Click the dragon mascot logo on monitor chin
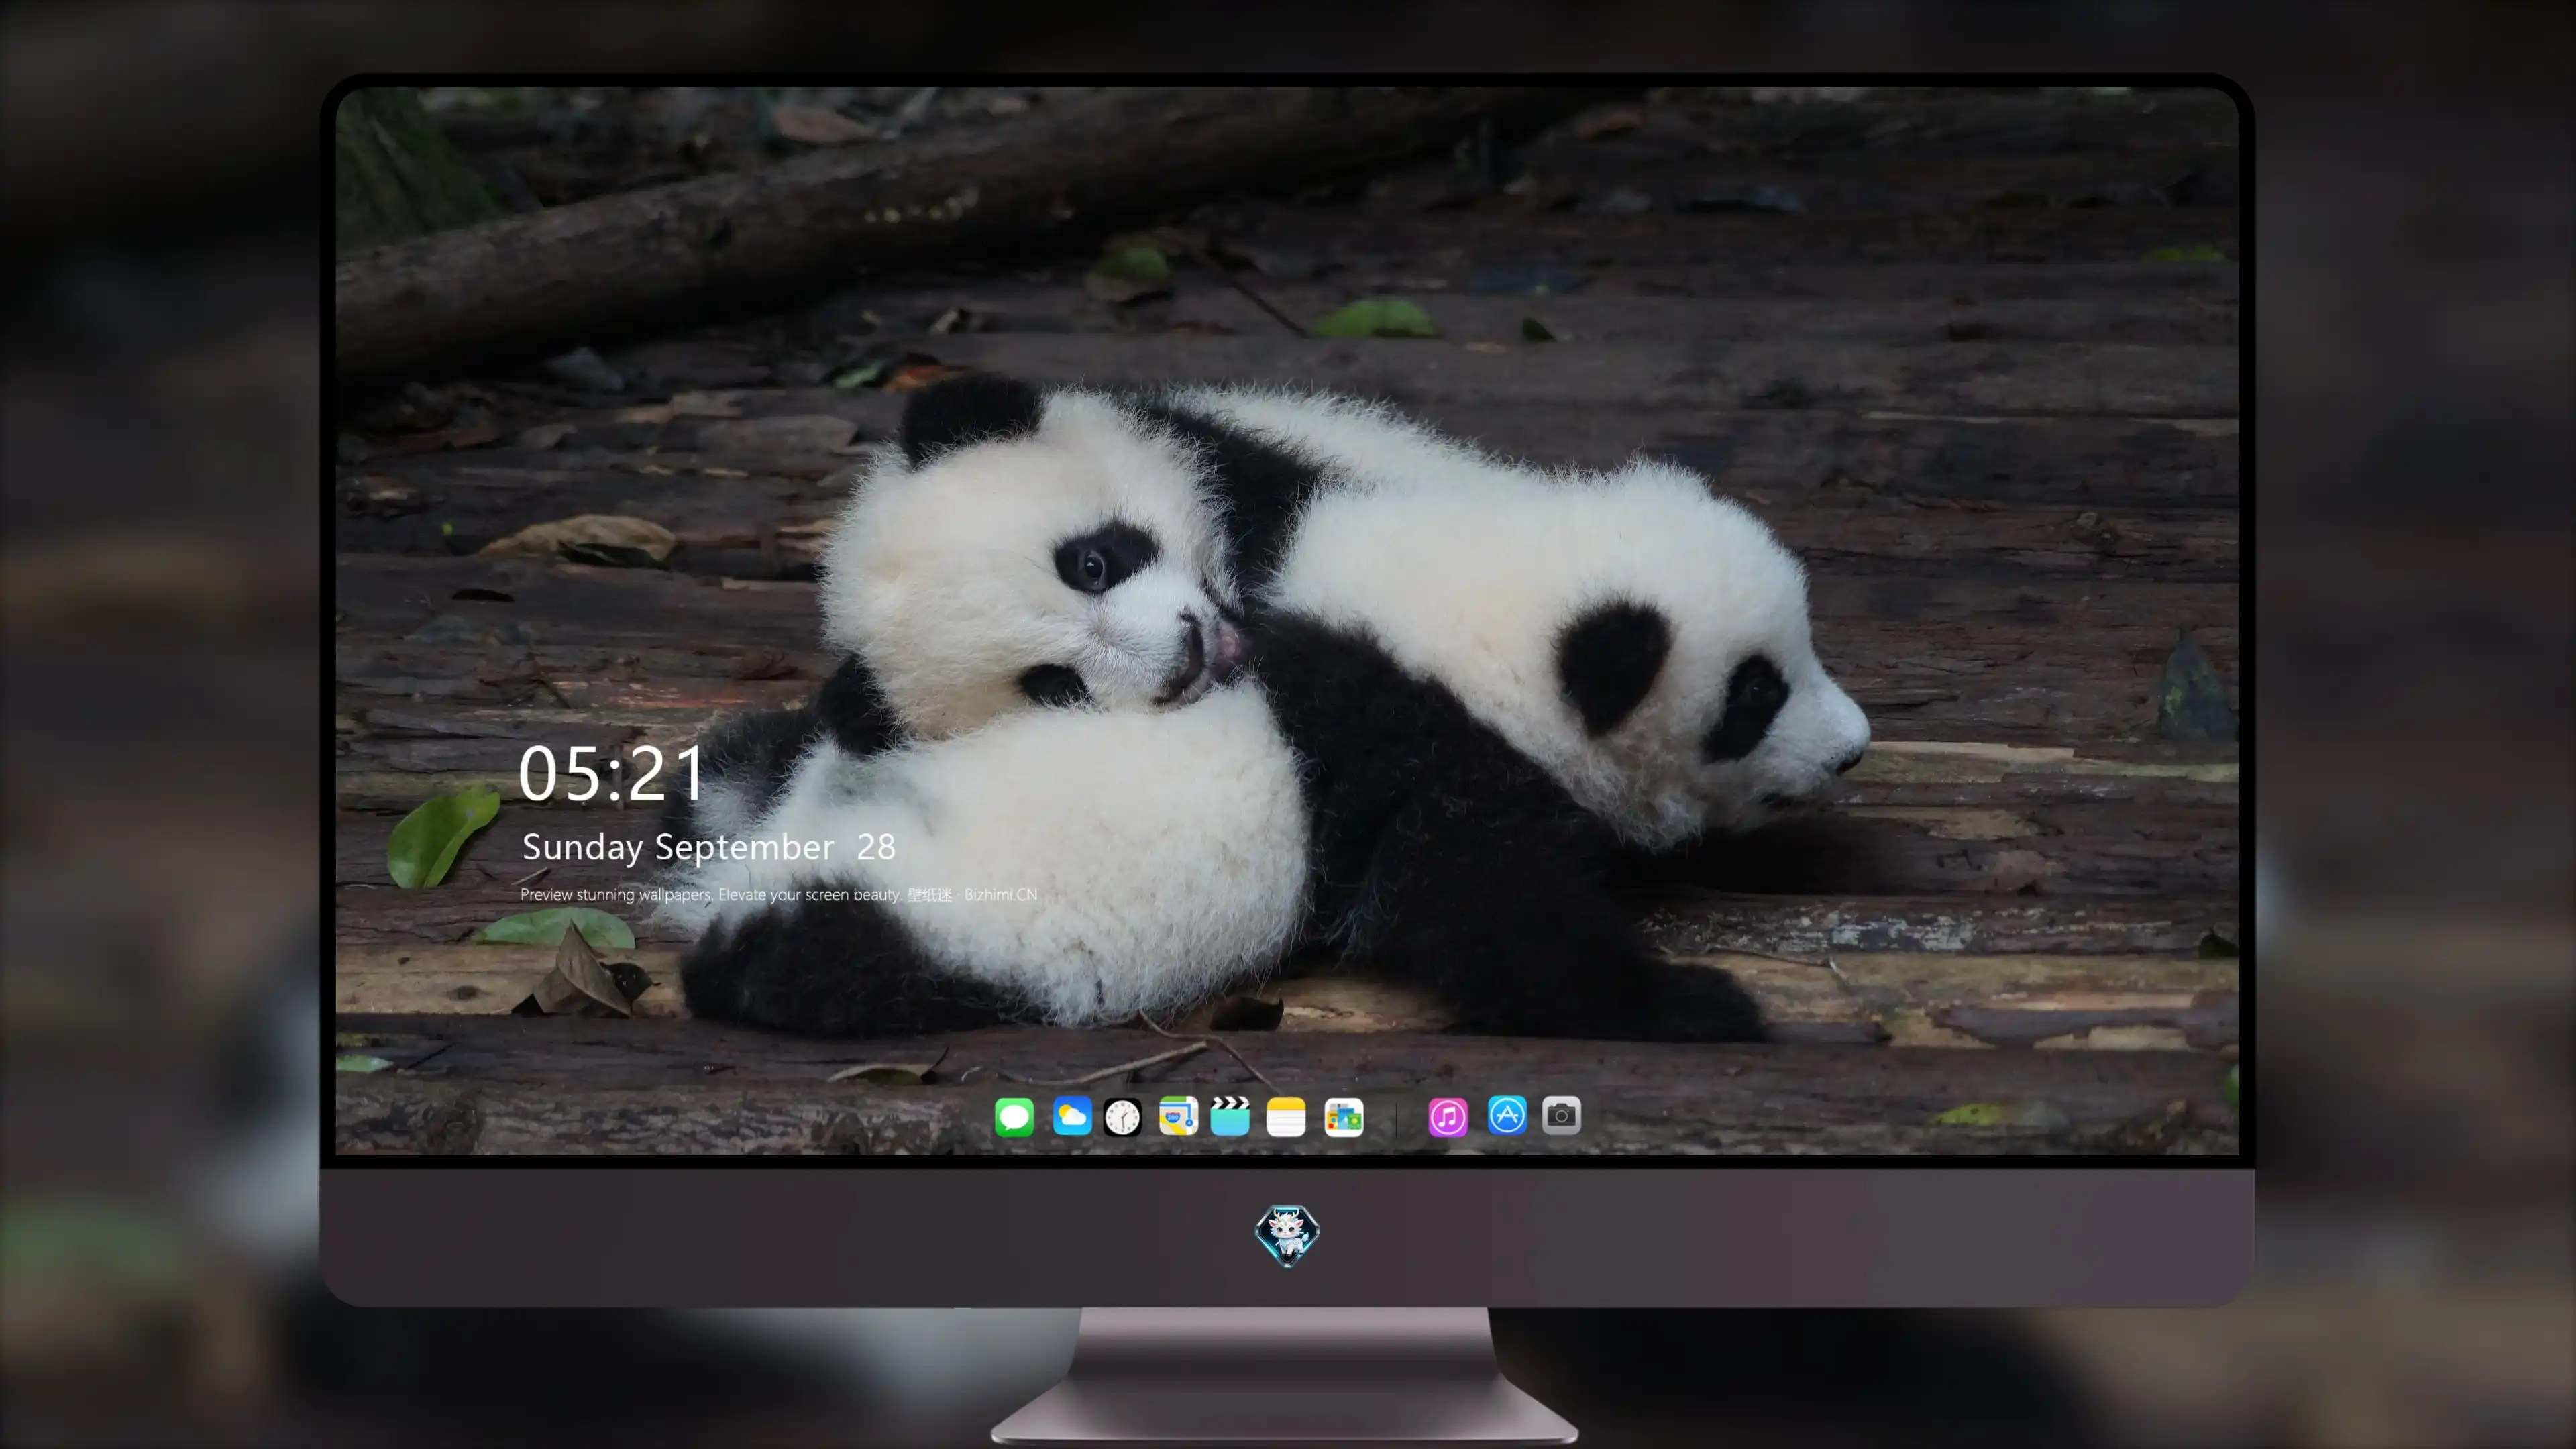 [x=1287, y=1235]
